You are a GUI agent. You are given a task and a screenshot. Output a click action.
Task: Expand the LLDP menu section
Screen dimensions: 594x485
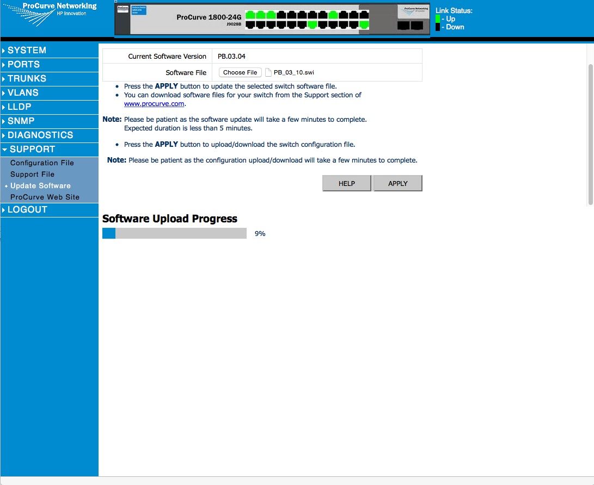click(x=49, y=107)
